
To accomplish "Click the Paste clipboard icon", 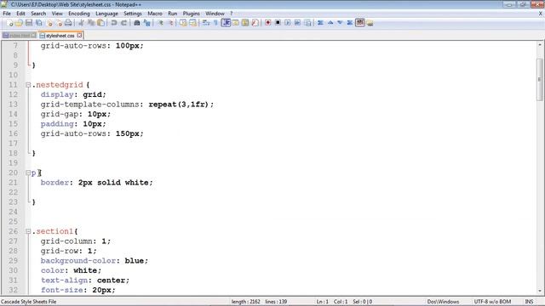I will point(100,23).
